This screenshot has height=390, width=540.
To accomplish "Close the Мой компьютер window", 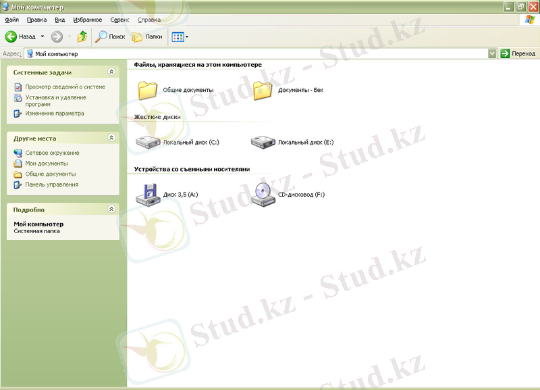I will (533, 7).
